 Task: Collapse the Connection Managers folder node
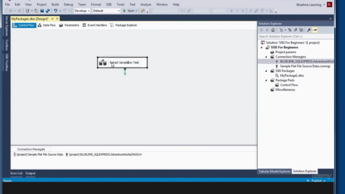pyautogui.click(x=266, y=57)
